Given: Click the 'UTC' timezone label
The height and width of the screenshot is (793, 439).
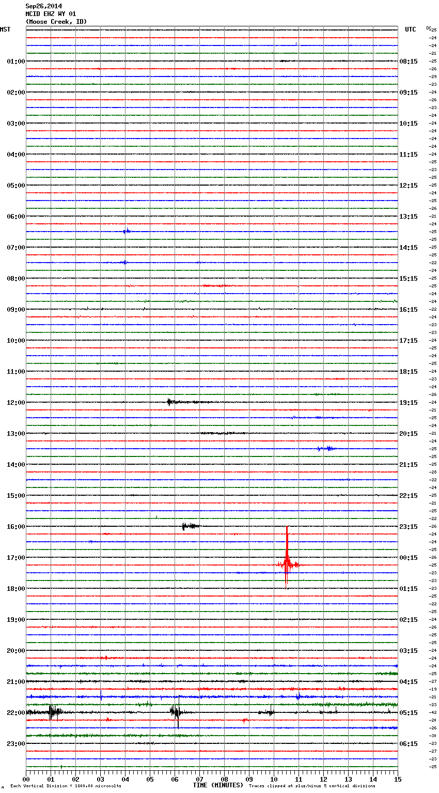Looking at the screenshot, I should (x=411, y=29).
